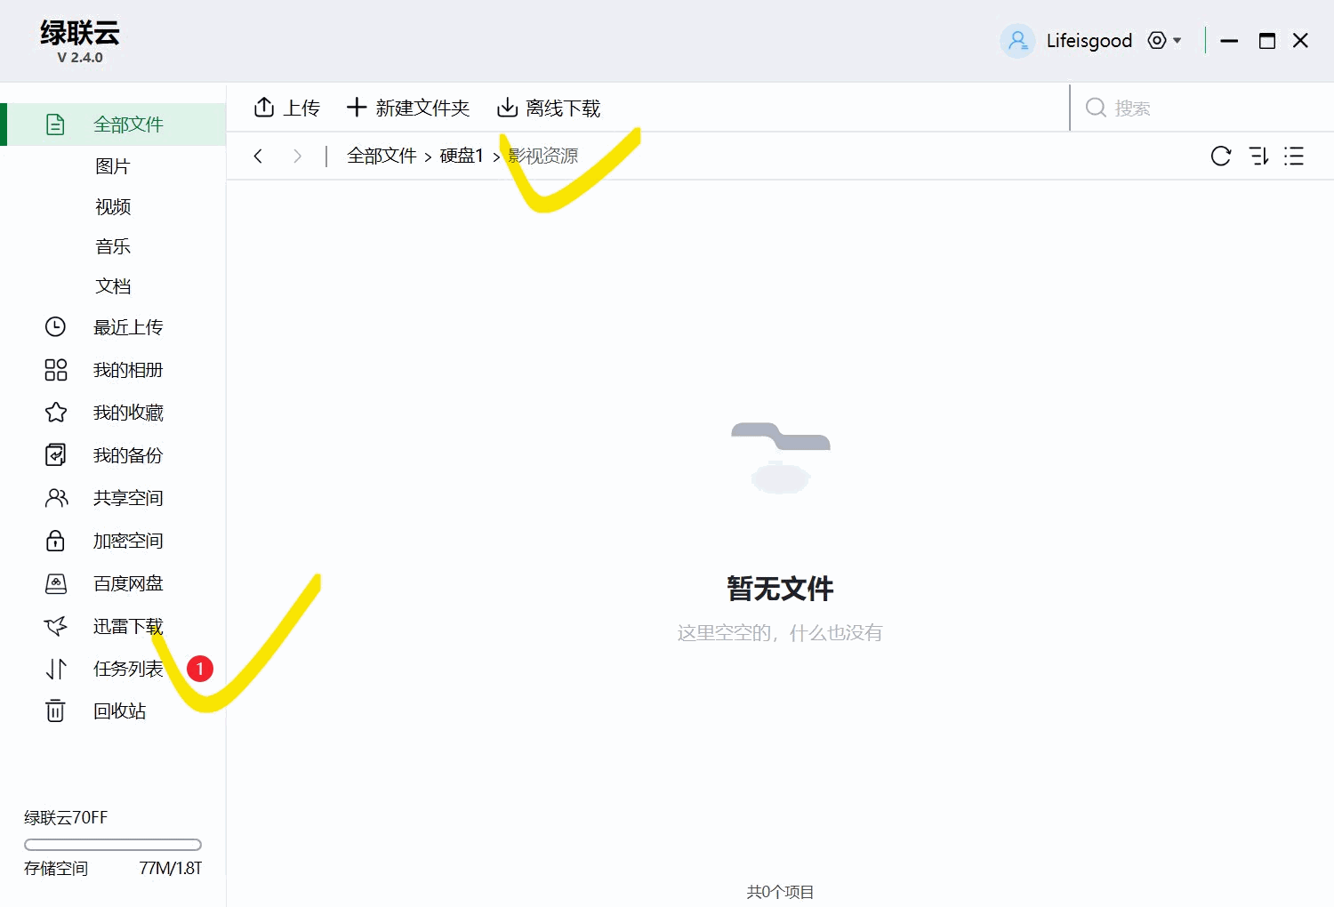Open 共享空间 label in sidebar
Image resolution: width=1334 pixels, height=907 pixels.
click(x=128, y=498)
